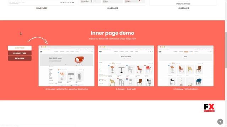227x127 pixels.
Task: Open the HOME PAGE 2 link
Action: (112, 8)
